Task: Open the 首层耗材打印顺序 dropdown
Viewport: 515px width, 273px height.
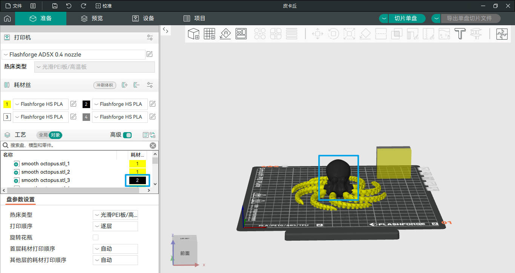Action: (x=115, y=249)
